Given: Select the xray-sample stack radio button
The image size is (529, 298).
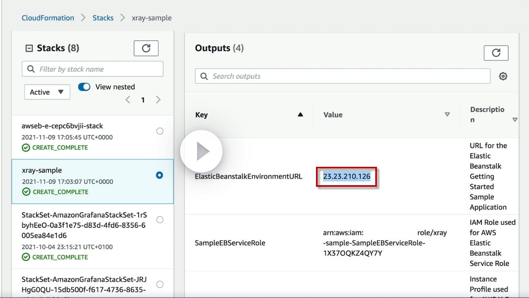Looking at the screenshot, I should [160, 175].
